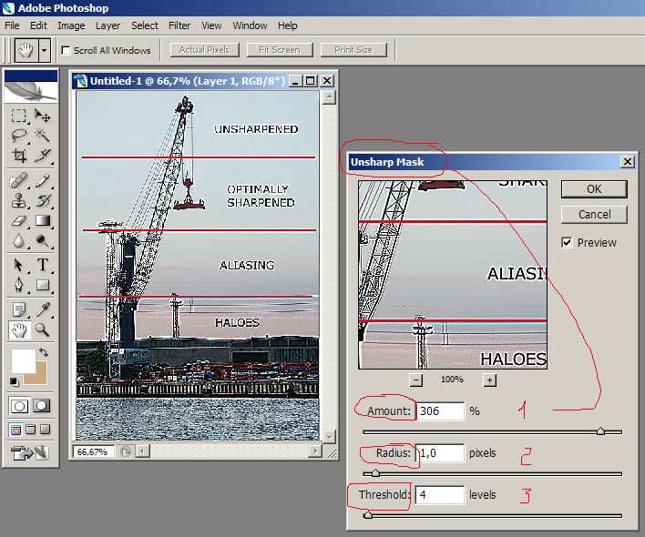Viewport: 645px width, 537px height.
Task: Choose the Eraser tool
Action: 18,220
